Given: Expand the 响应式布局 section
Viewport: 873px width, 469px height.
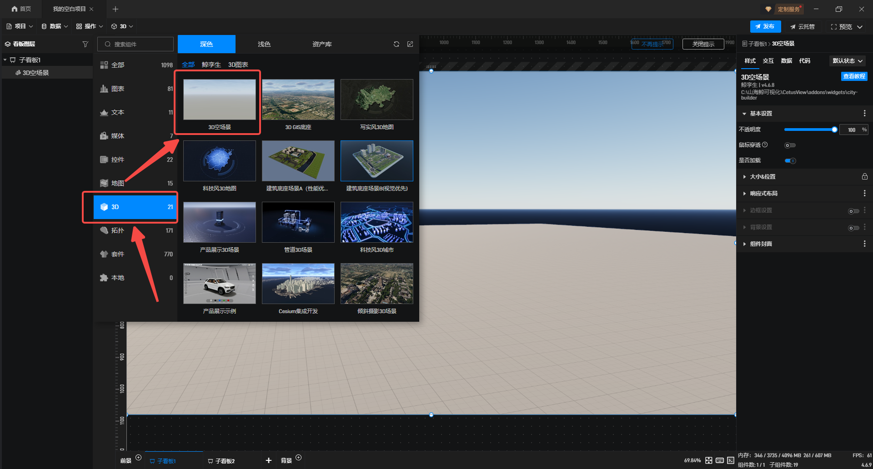Looking at the screenshot, I should coord(763,194).
